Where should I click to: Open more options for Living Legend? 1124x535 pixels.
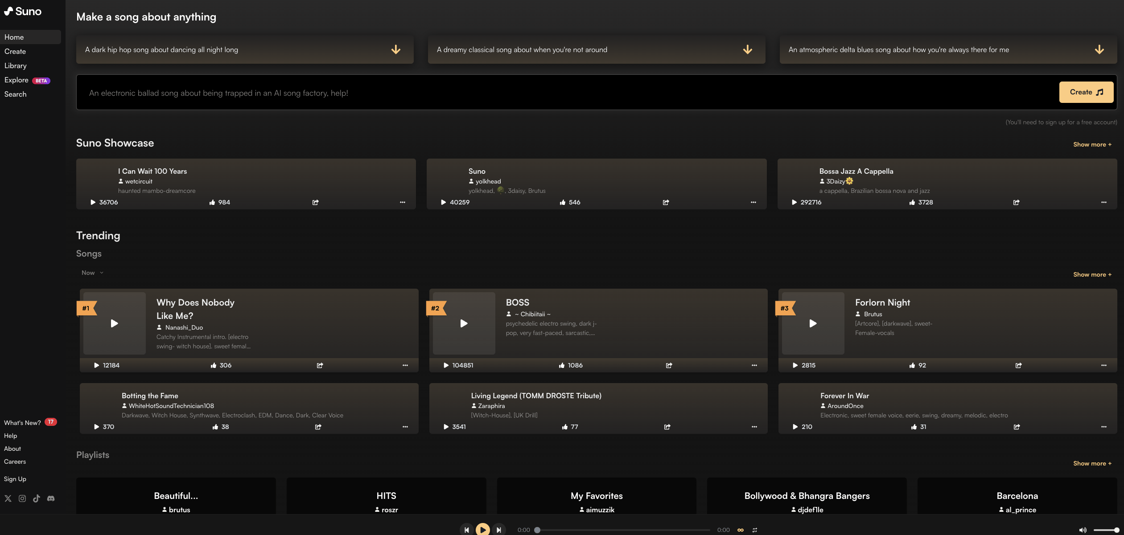pos(754,427)
